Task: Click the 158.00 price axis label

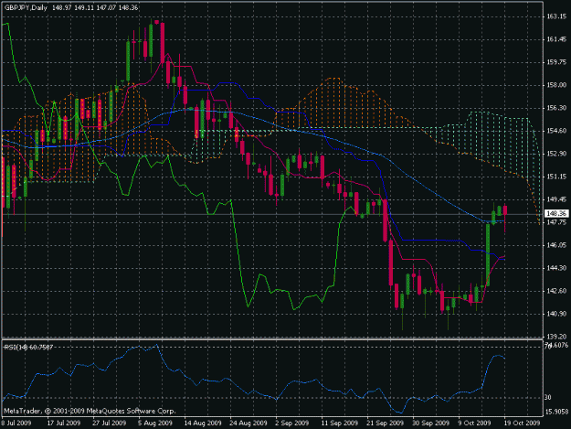Action: (556, 85)
